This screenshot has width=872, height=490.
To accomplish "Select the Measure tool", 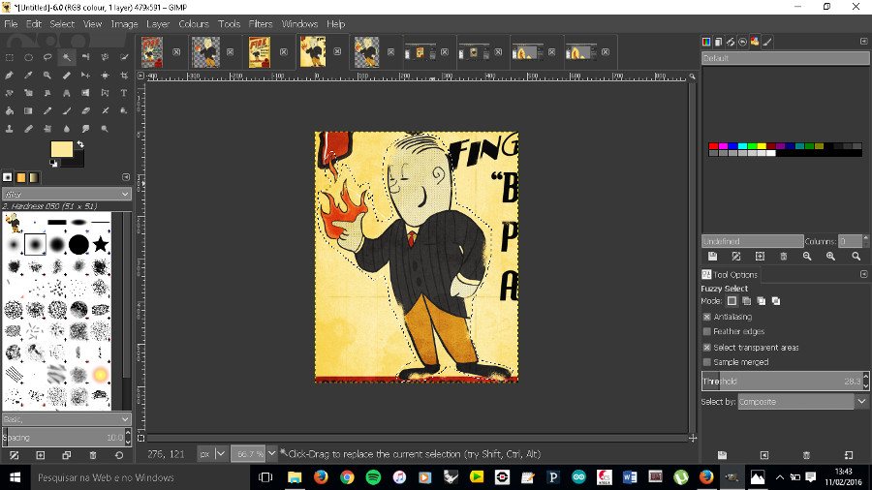I will pyautogui.click(x=67, y=75).
